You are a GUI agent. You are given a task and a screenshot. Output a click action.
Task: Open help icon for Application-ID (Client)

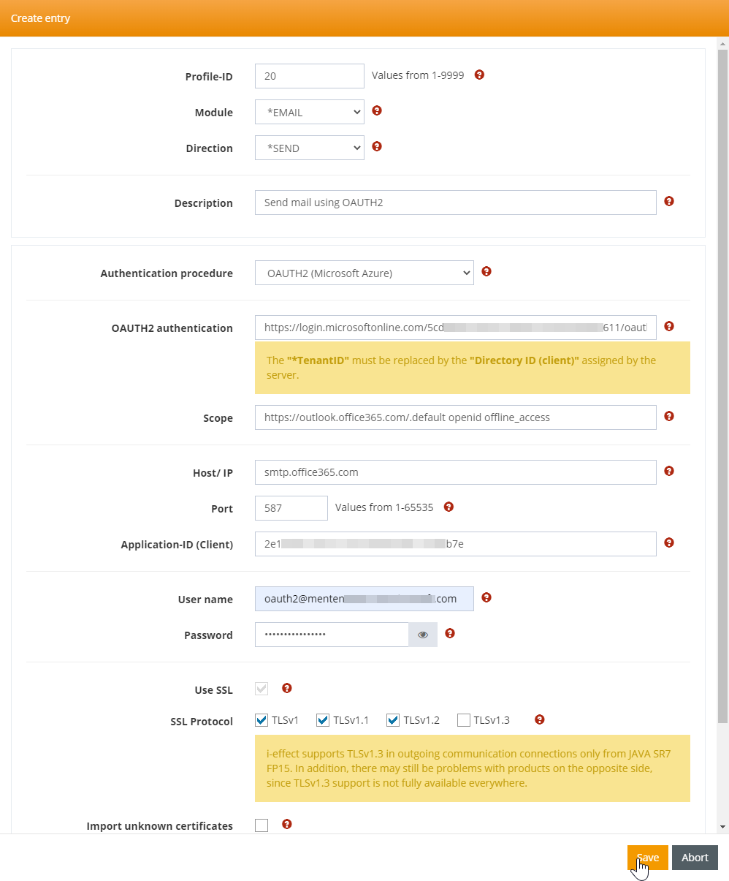point(669,542)
